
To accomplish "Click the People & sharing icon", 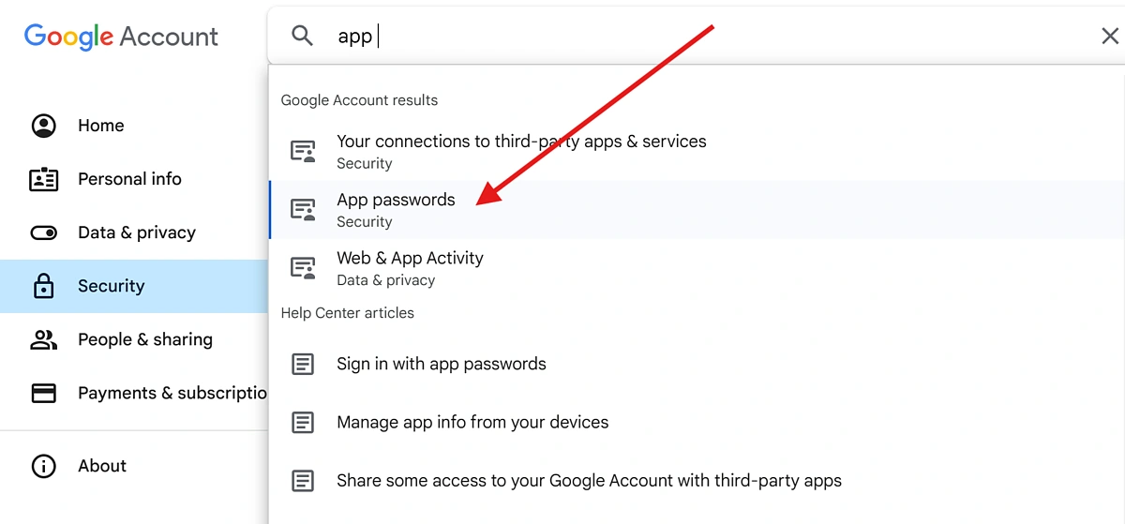I will (44, 339).
